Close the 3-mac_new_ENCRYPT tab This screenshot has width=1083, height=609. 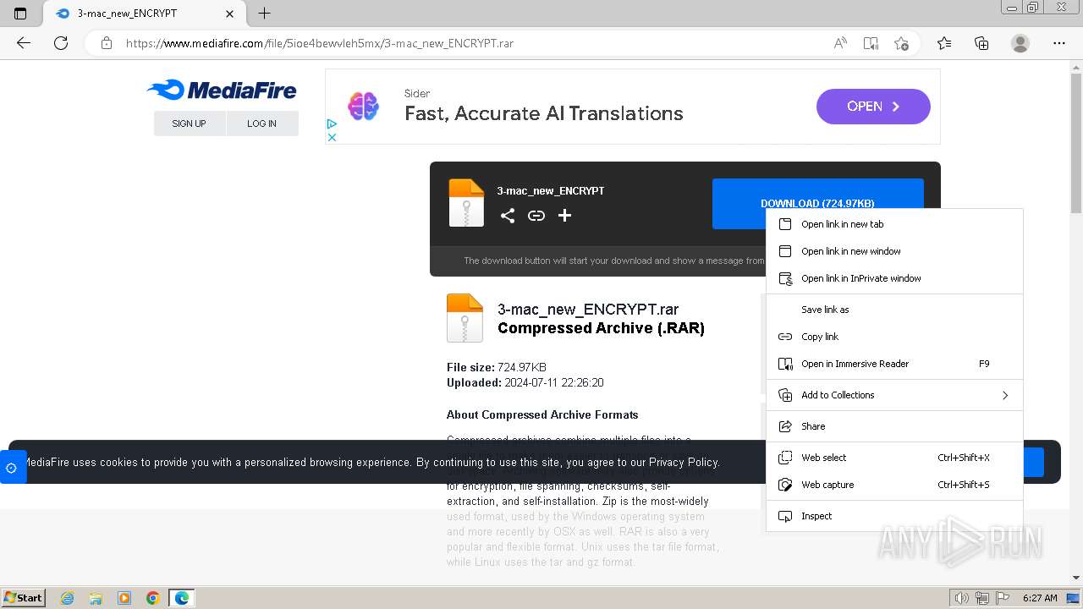click(230, 14)
